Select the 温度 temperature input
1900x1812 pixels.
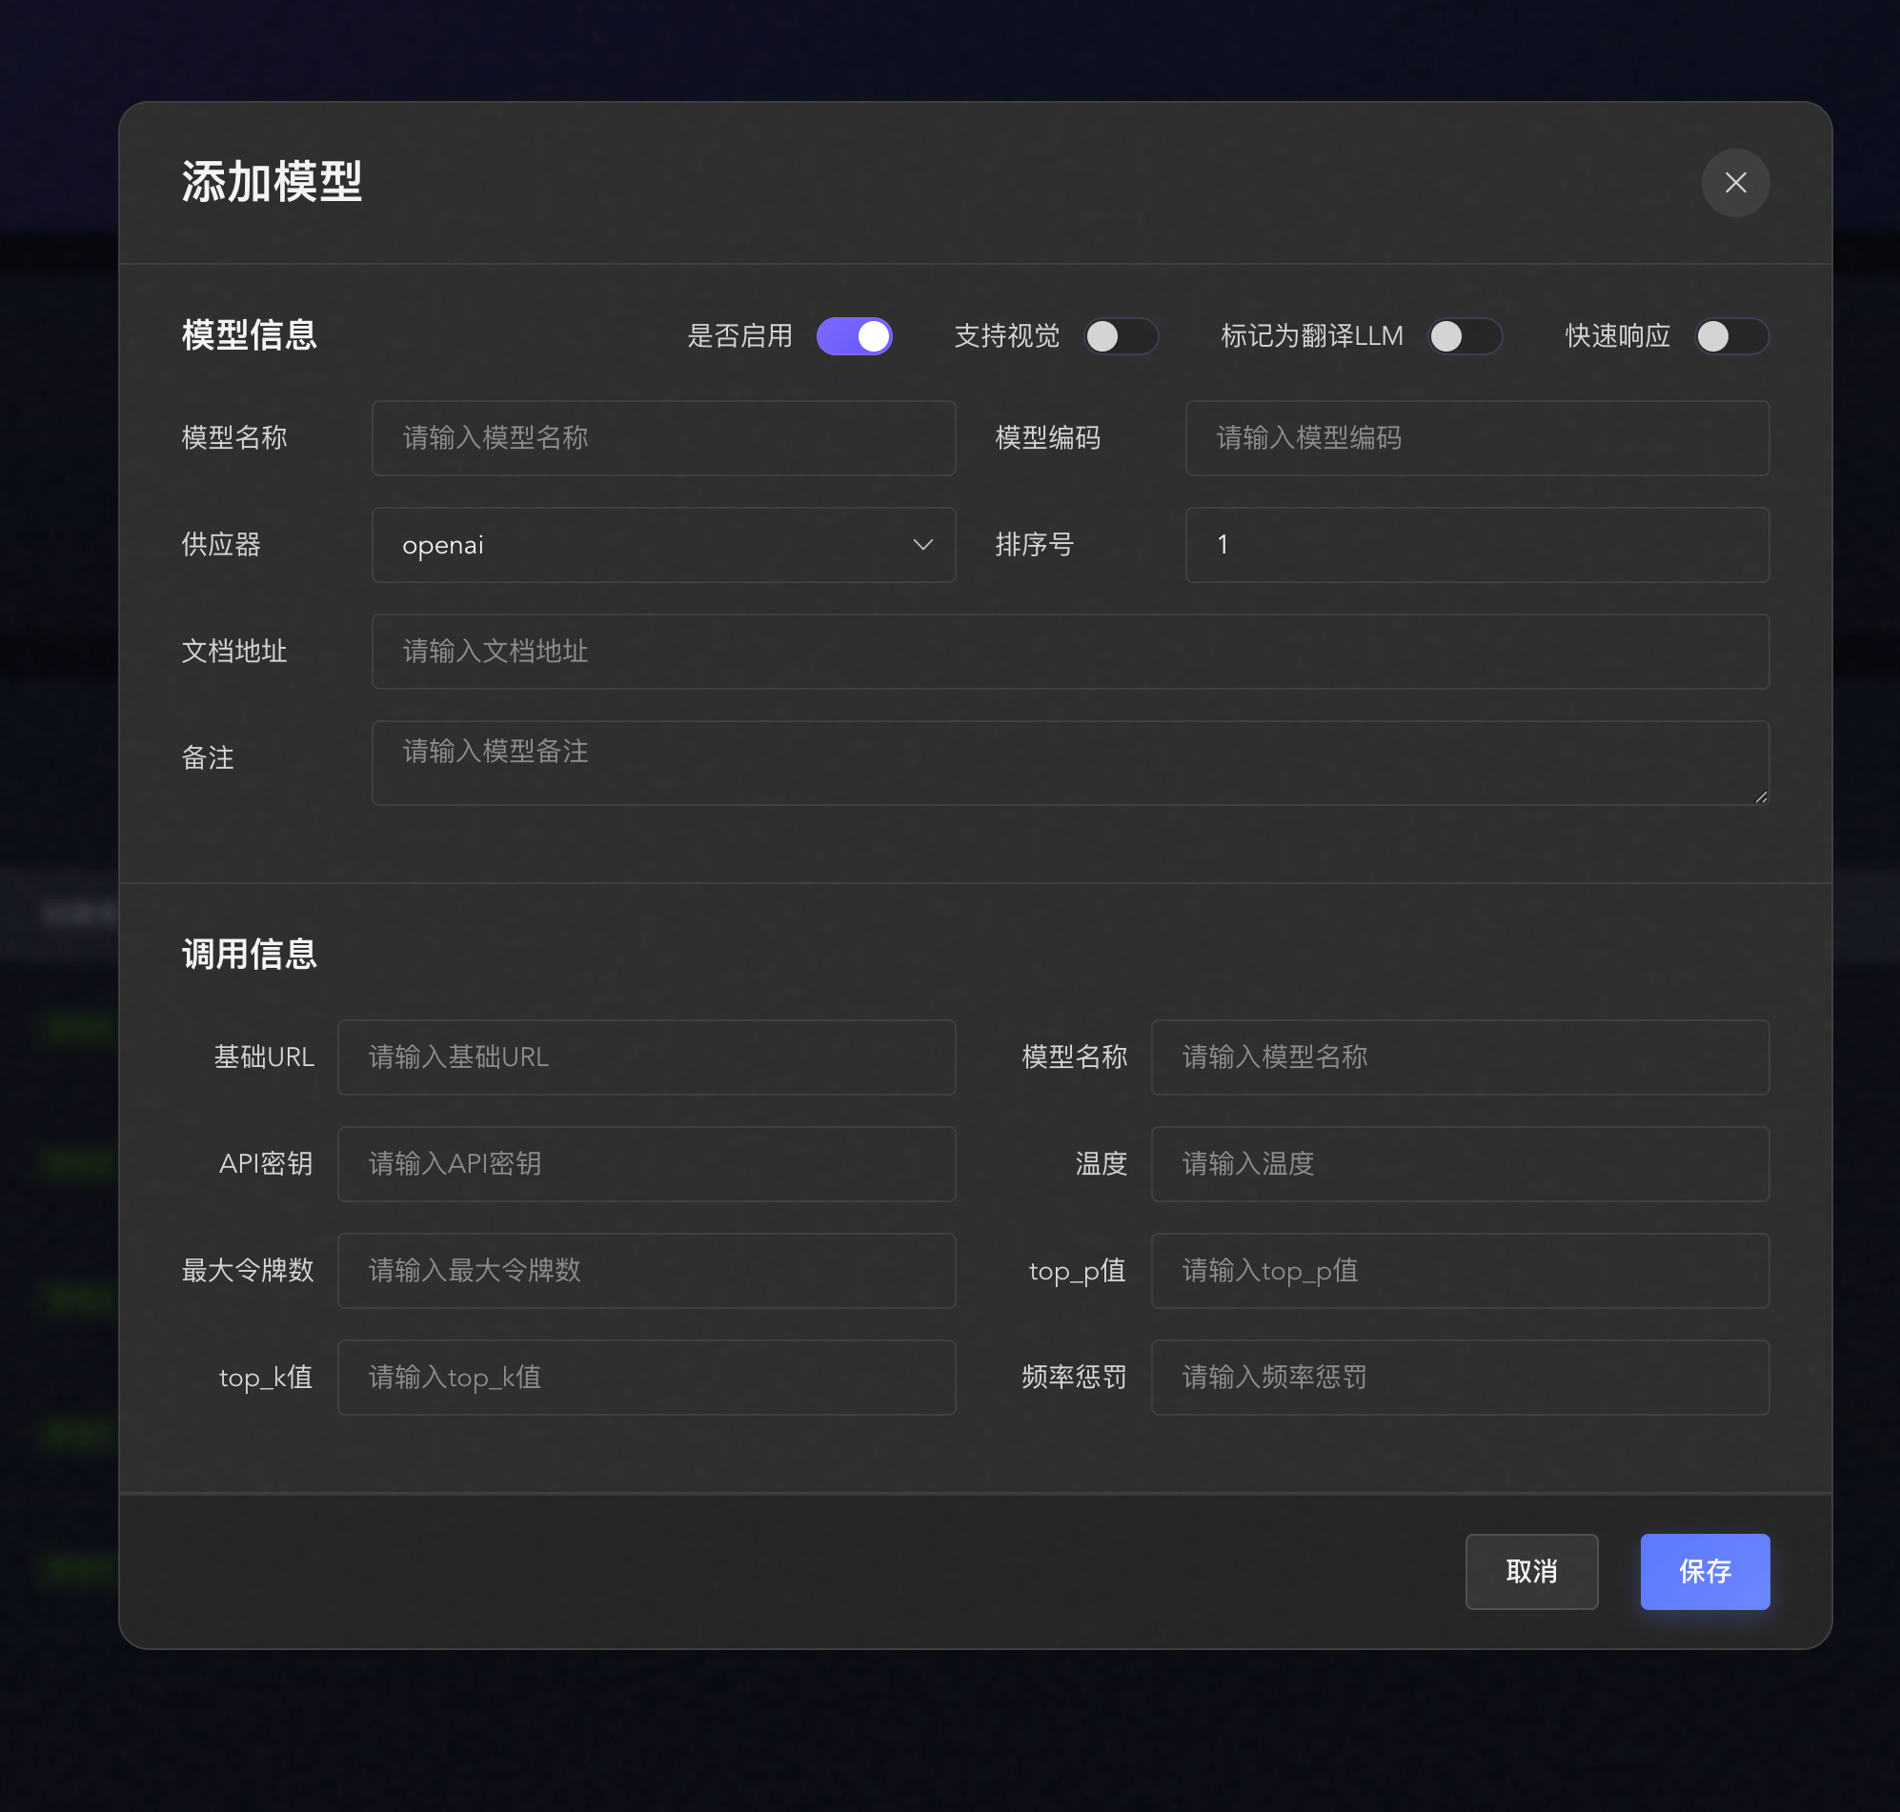tap(1460, 1164)
